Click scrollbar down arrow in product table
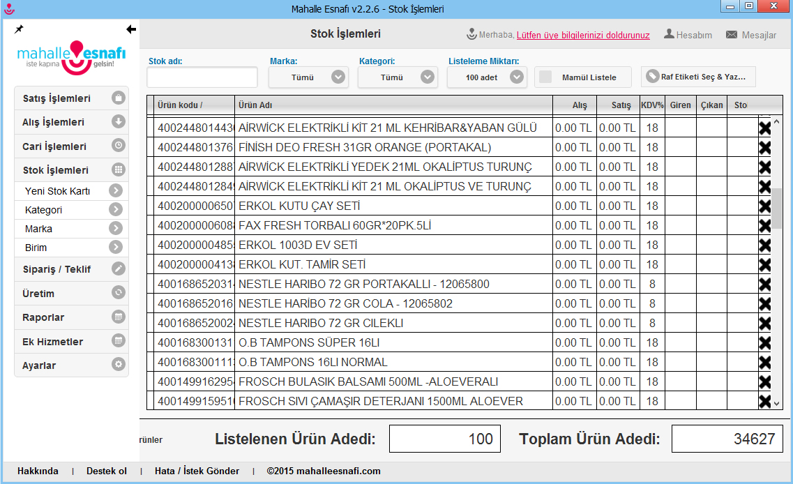This screenshot has height=484, width=793. point(777,404)
